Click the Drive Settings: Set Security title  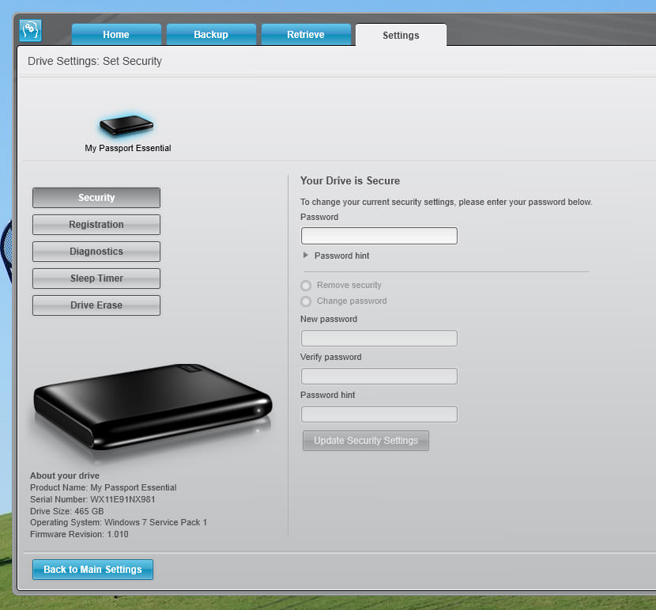coord(95,61)
